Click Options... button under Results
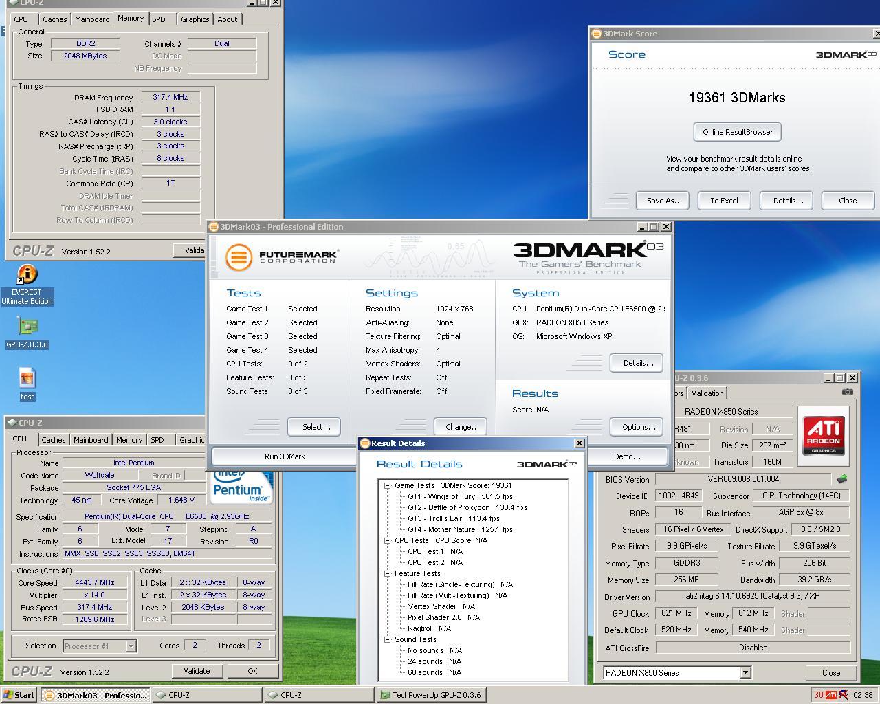 [637, 427]
